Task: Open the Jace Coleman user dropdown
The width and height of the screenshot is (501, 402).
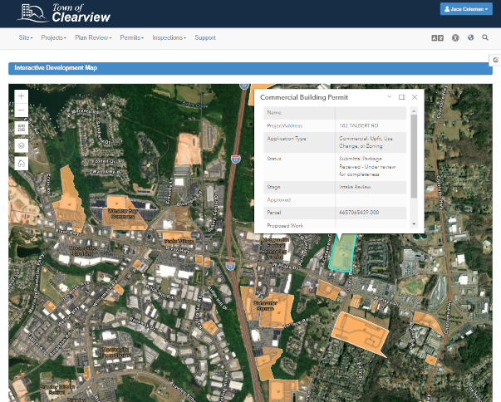Action: (x=466, y=9)
